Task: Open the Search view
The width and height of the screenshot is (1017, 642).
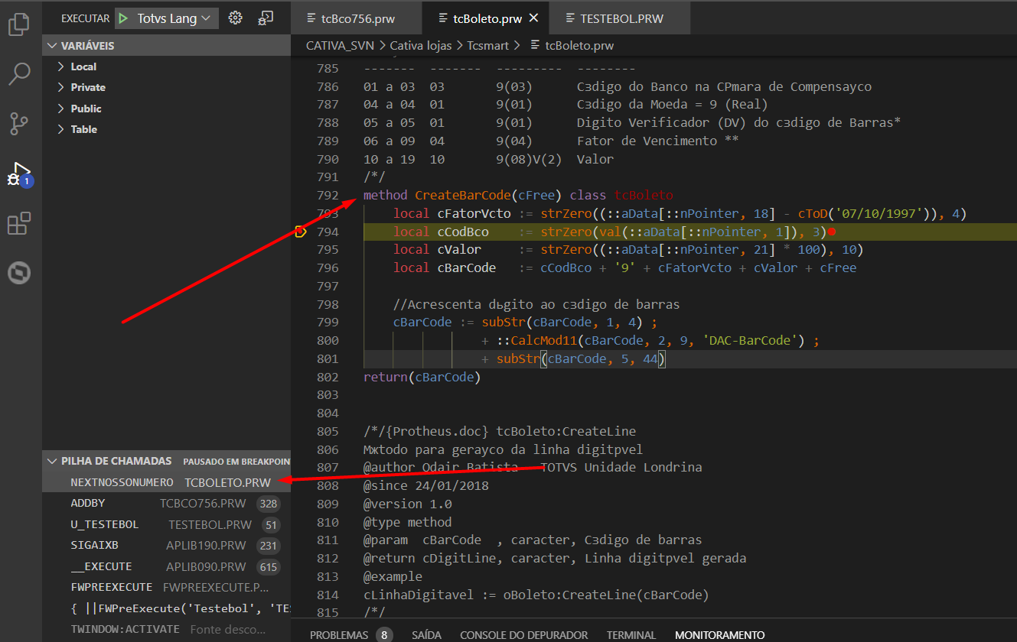Action: [19, 73]
